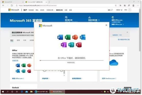Viewport: 142px width, 95px height.
Task: Open Task View on the taskbar
Action: coord(17,92)
